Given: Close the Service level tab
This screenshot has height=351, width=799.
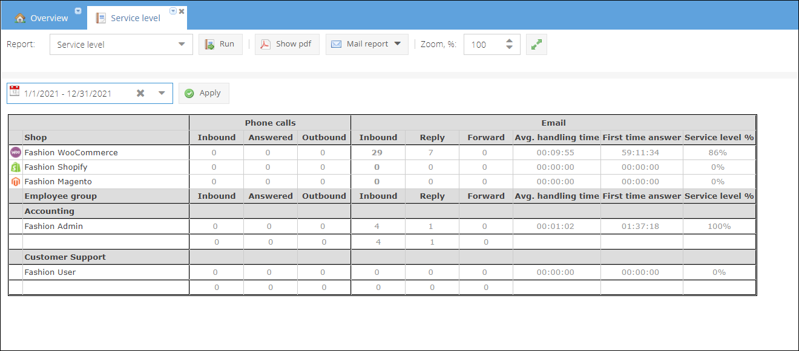Looking at the screenshot, I should click(x=182, y=11).
